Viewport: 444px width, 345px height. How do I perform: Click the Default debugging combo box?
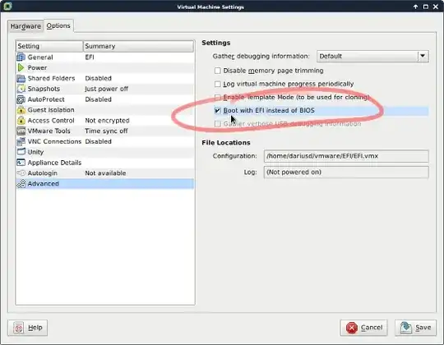point(372,56)
